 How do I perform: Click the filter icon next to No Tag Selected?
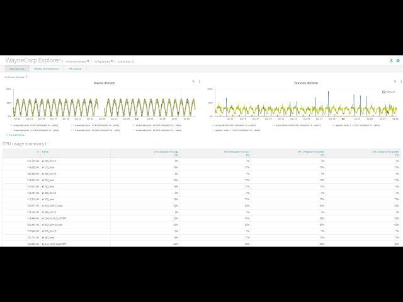click(112, 61)
